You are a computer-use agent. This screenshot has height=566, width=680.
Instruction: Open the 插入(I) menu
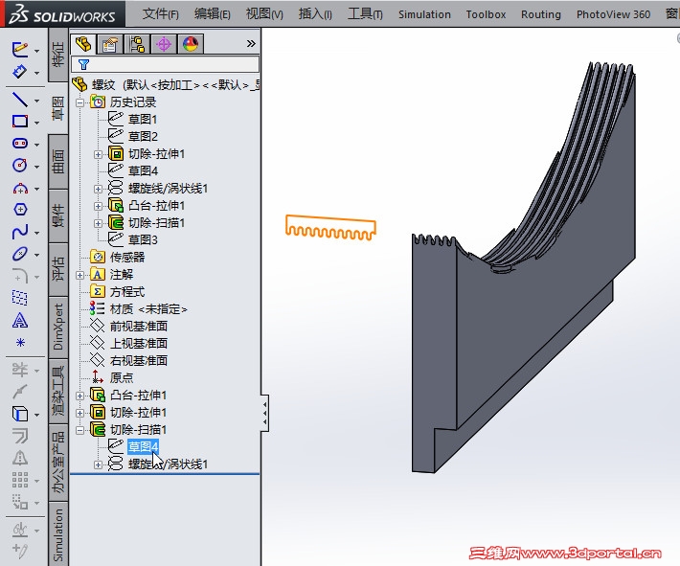coord(315,14)
